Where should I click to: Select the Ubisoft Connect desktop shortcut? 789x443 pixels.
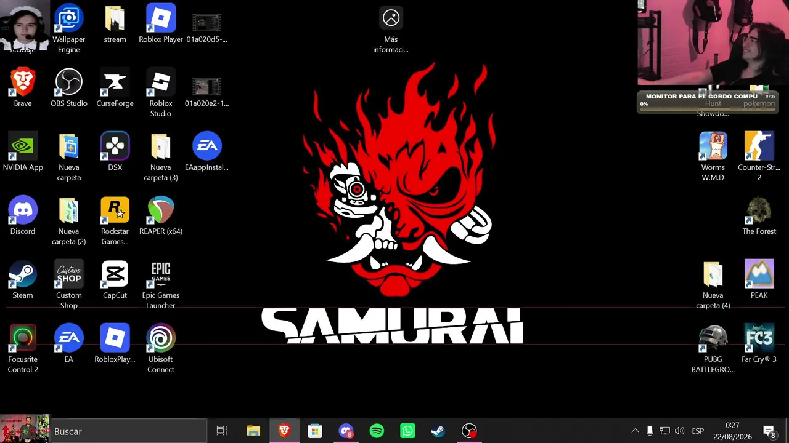point(161,349)
